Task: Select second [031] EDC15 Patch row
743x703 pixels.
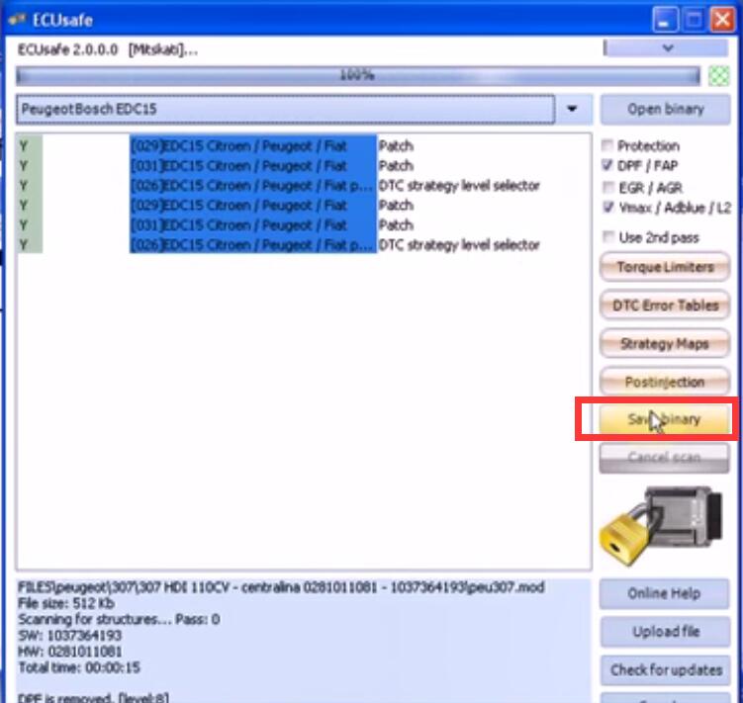Action: point(304,225)
